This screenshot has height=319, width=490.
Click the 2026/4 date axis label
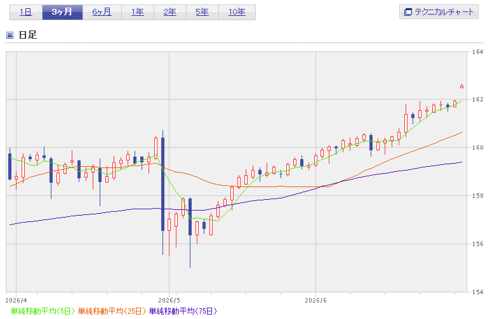pos(17,300)
